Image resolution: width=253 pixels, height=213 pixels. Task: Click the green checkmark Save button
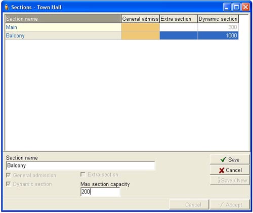[230, 159]
